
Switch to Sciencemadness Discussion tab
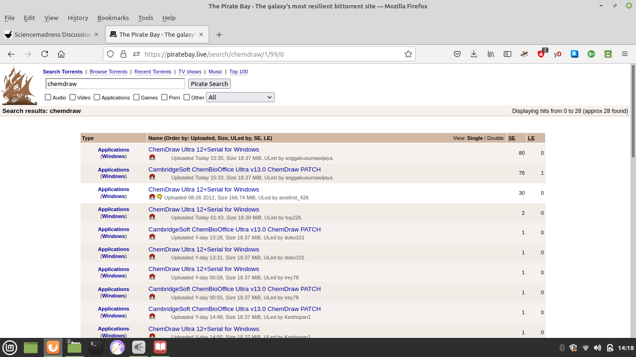tap(51, 34)
